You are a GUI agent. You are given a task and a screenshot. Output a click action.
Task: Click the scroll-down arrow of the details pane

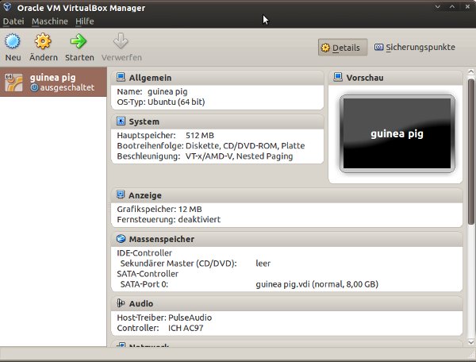click(x=470, y=342)
